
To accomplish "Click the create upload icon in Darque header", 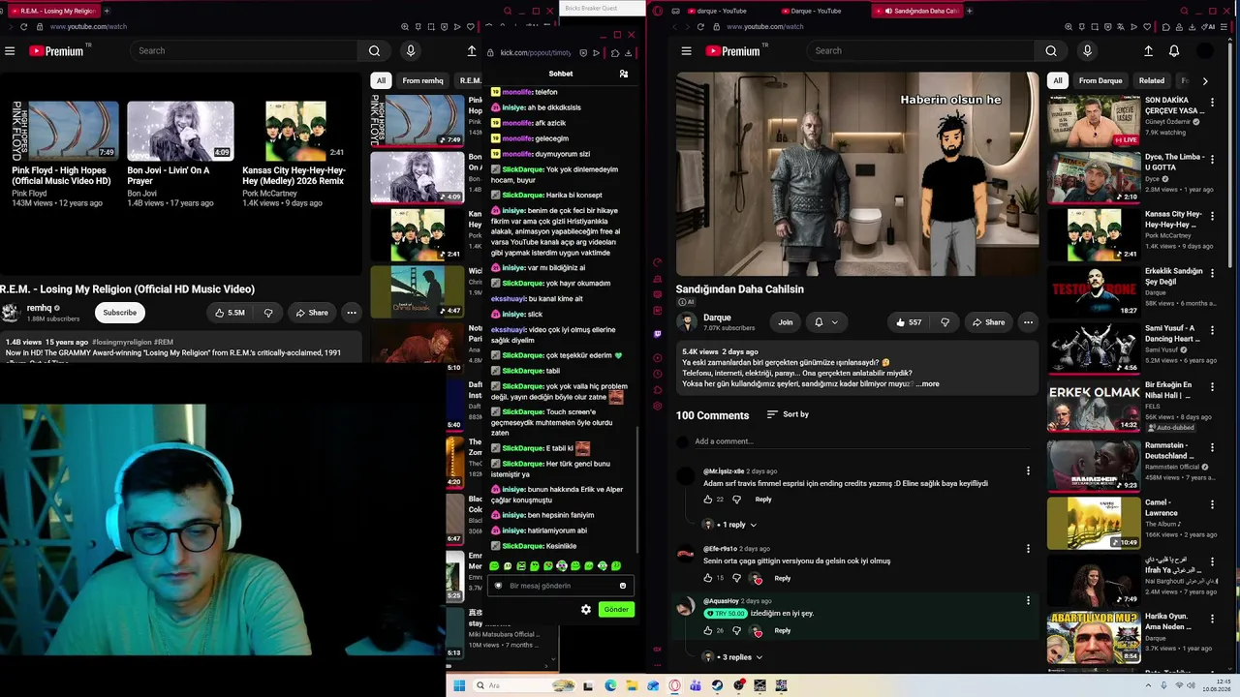I will click(1148, 51).
